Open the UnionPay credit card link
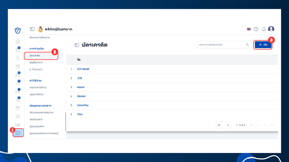 83,105
